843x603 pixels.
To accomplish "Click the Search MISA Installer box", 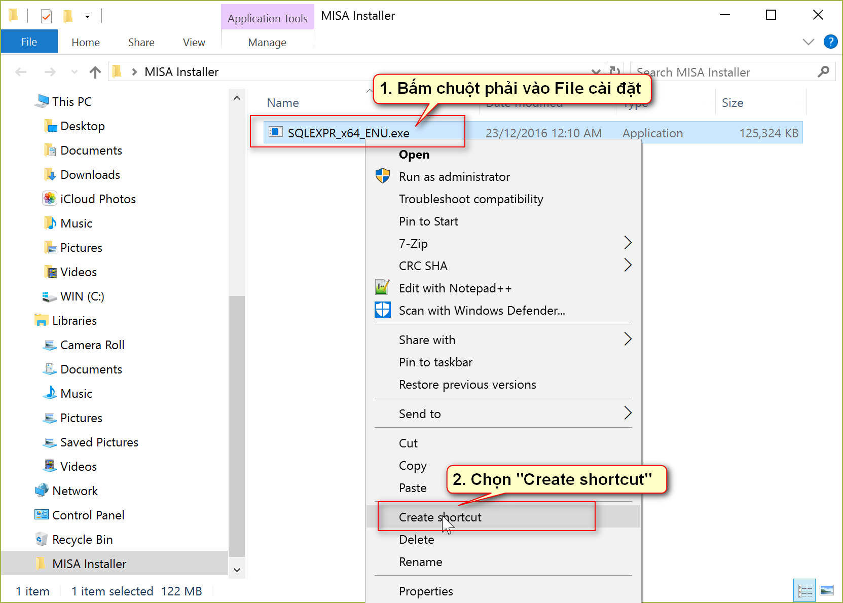I will click(732, 72).
